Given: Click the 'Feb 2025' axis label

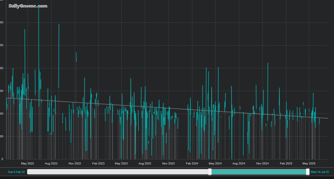Looking at the screenshot, I should point(286,164).
